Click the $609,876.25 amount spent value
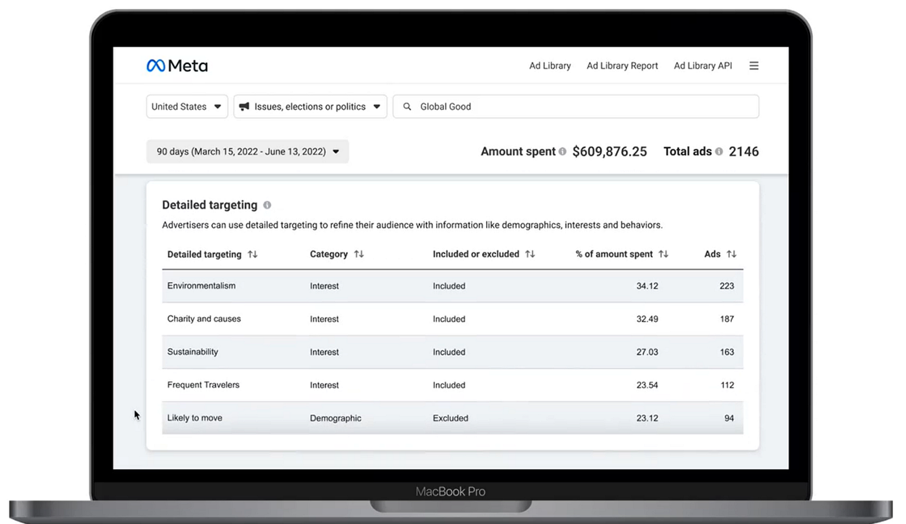Image resolution: width=906 pixels, height=524 pixels. pyautogui.click(x=610, y=151)
